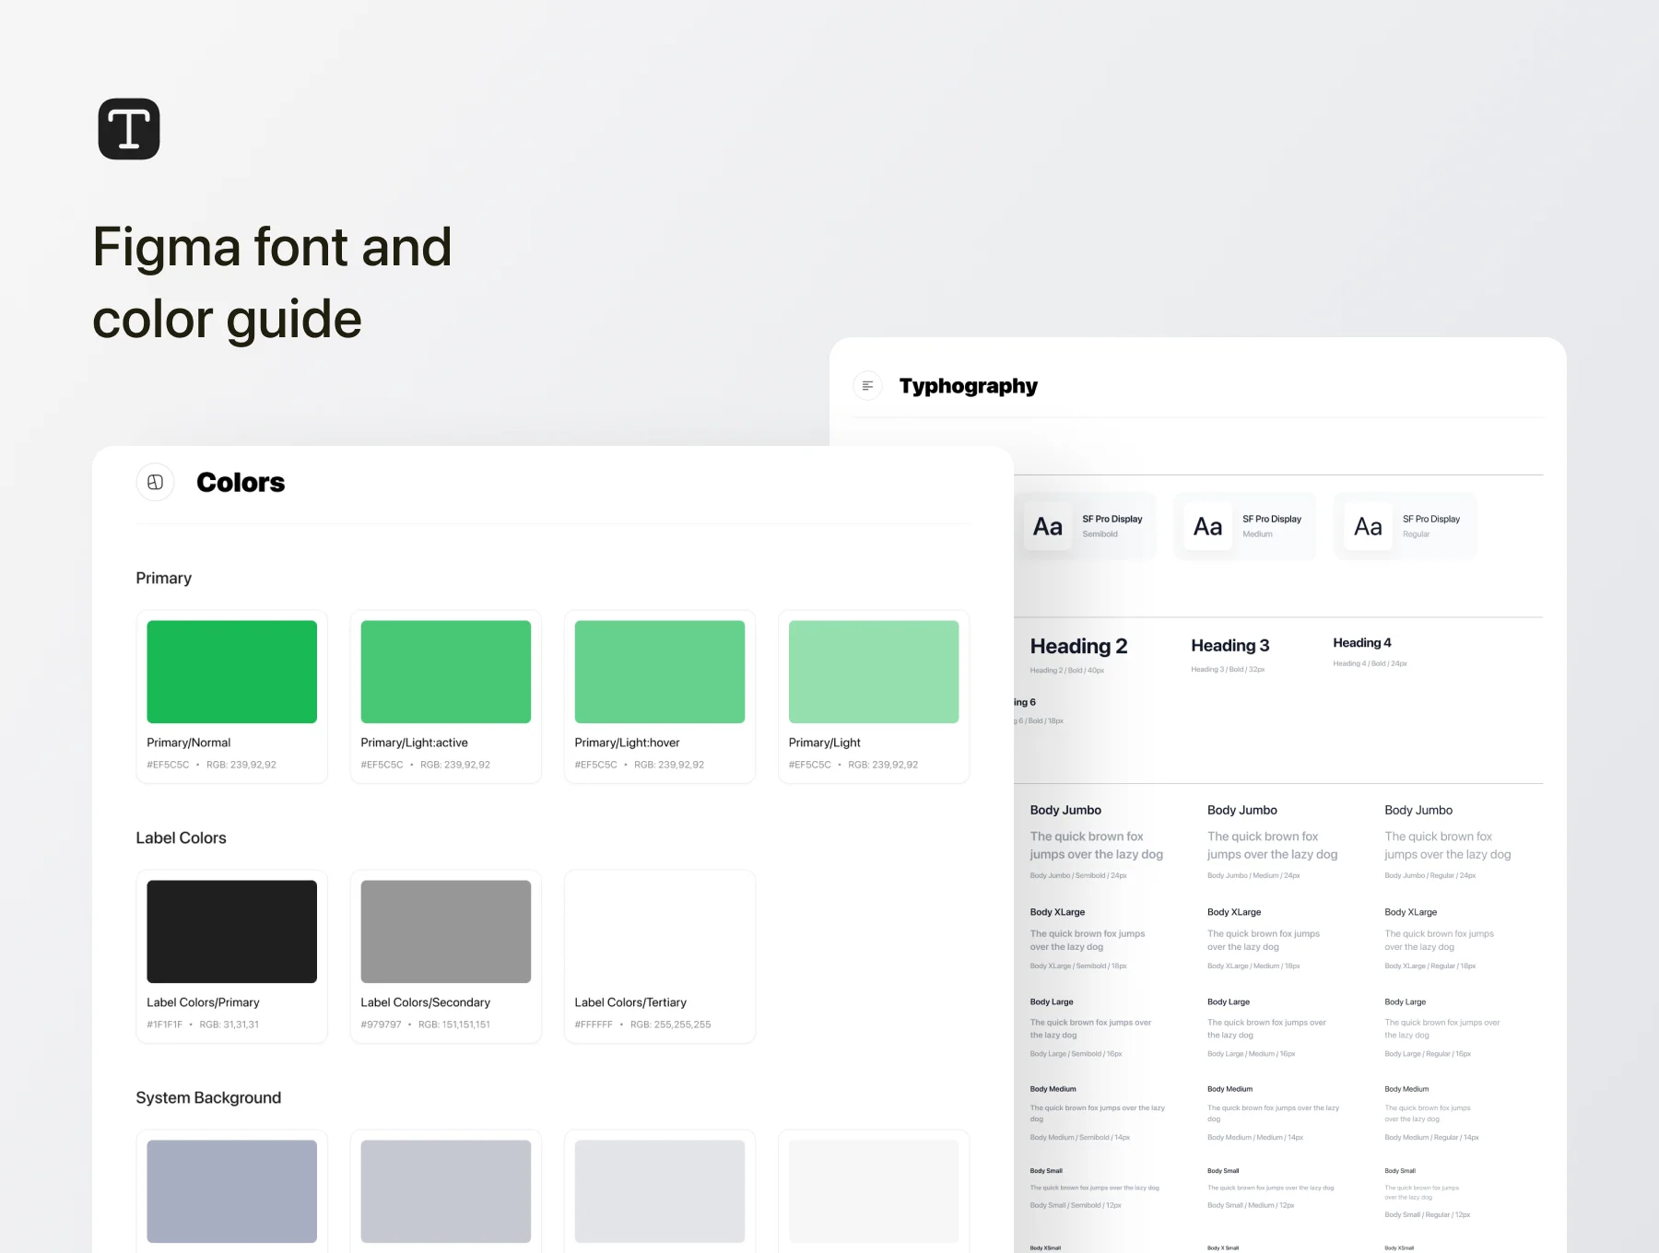Click the Heading 2 style sample
The height and width of the screenshot is (1253, 1659).
(x=1078, y=646)
